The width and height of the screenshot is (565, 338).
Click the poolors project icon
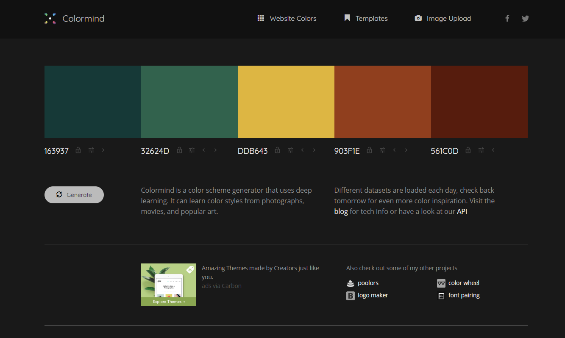point(350,283)
